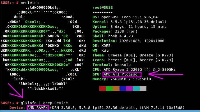
Task: Click the DE value 'KDE5'
Action: [106, 46]
